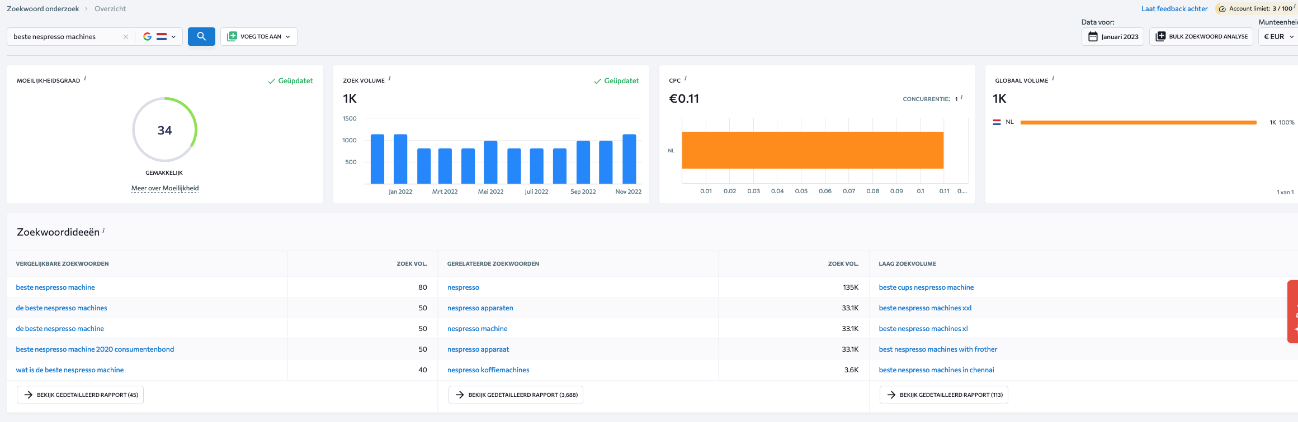The width and height of the screenshot is (1298, 422).
Task: Click the difficulty score 34 gauge
Action: click(x=164, y=130)
